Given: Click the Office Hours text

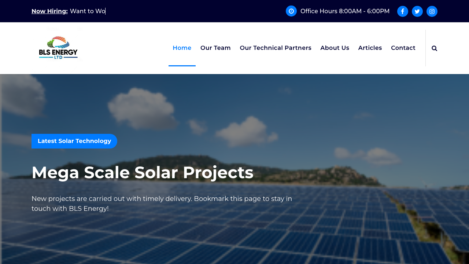Looking at the screenshot, I should point(345,11).
